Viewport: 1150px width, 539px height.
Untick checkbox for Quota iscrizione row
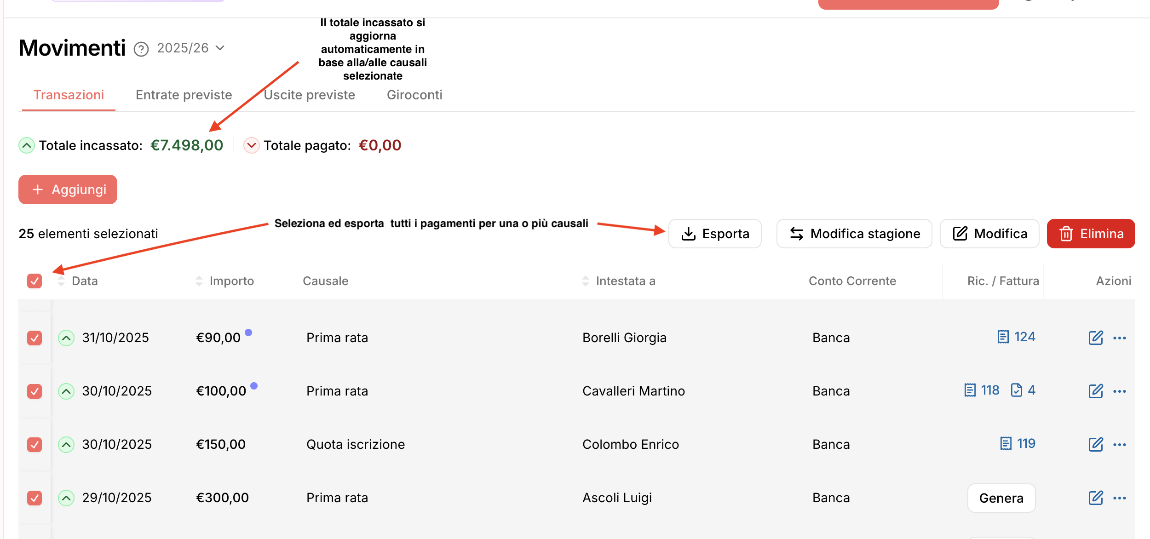(34, 444)
